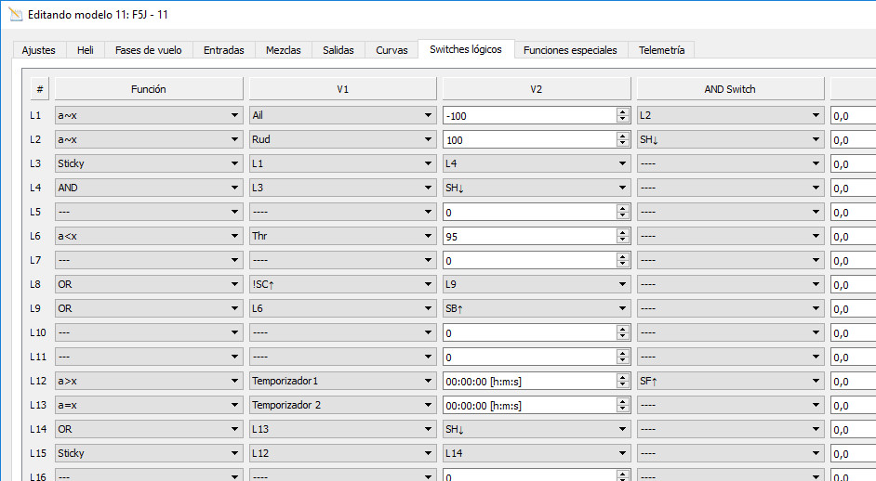Decrease L6 V2 value with down arrow
Image resolution: width=876 pixels, height=481 pixels.
click(622, 240)
